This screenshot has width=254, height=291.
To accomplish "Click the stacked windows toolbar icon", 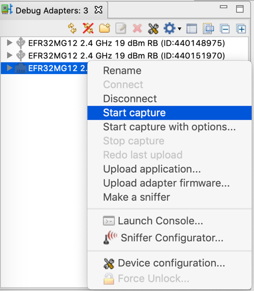I will click(x=208, y=29).
